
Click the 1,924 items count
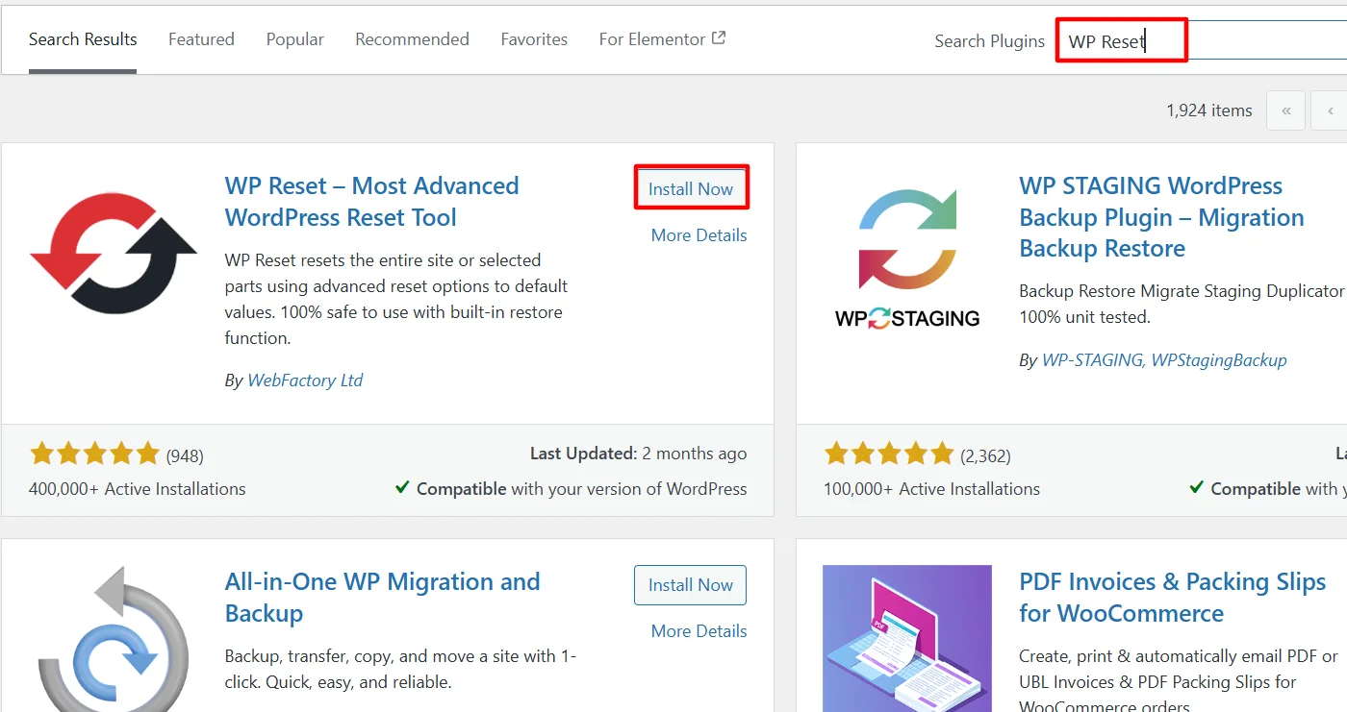(x=1209, y=110)
